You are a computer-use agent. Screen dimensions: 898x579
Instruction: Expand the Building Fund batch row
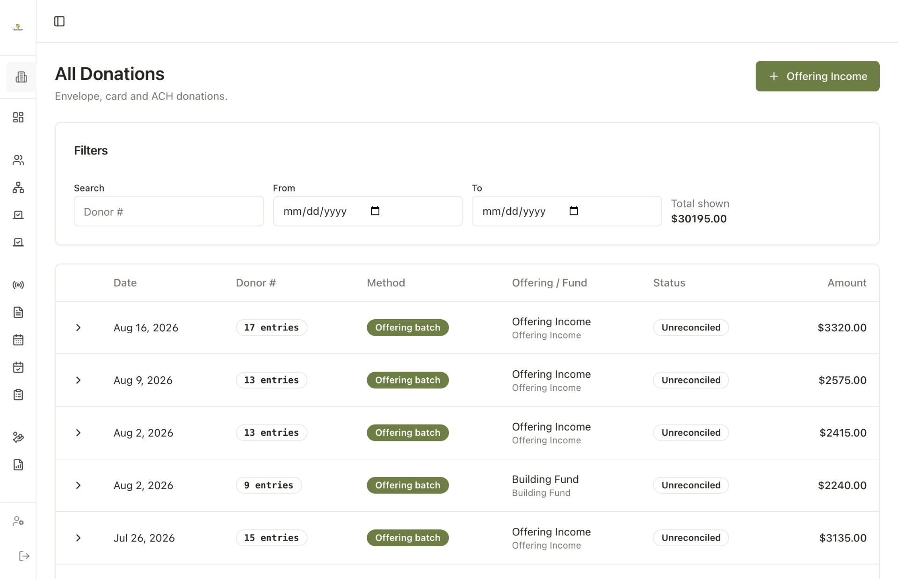coord(79,485)
